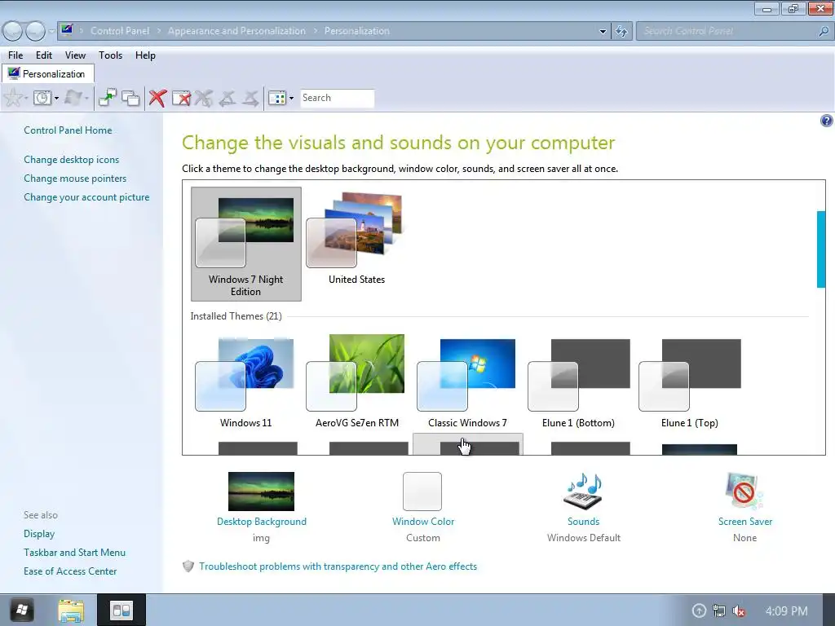This screenshot has height=626, width=835.
Task: Click the Control Panel icon in address bar
Action: click(x=67, y=29)
